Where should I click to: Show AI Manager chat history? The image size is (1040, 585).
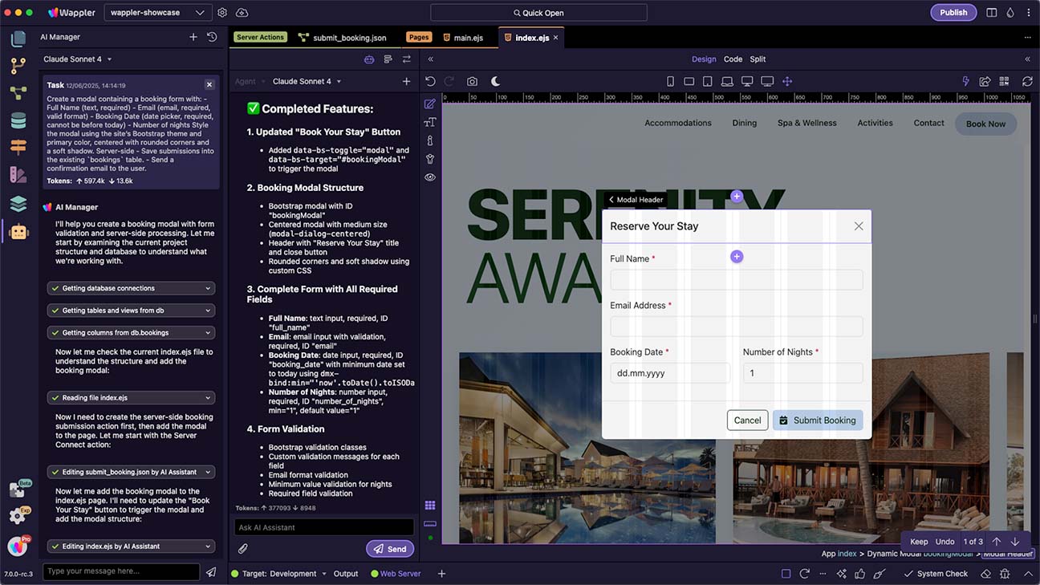click(212, 37)
